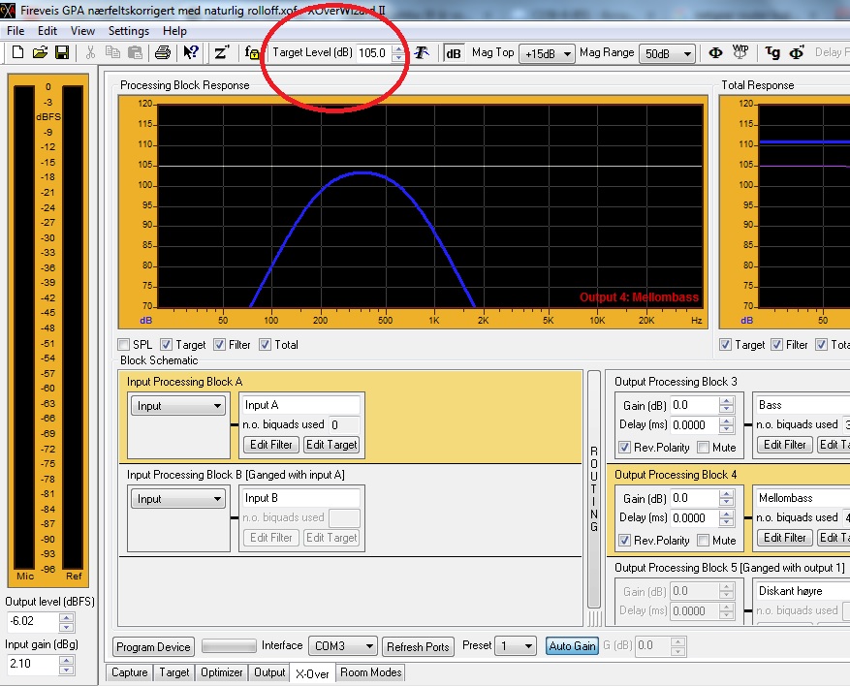The width and height of the screenshot is (850, 686).
Task: Click the Auto Gain button
Action: click(573, 646)
